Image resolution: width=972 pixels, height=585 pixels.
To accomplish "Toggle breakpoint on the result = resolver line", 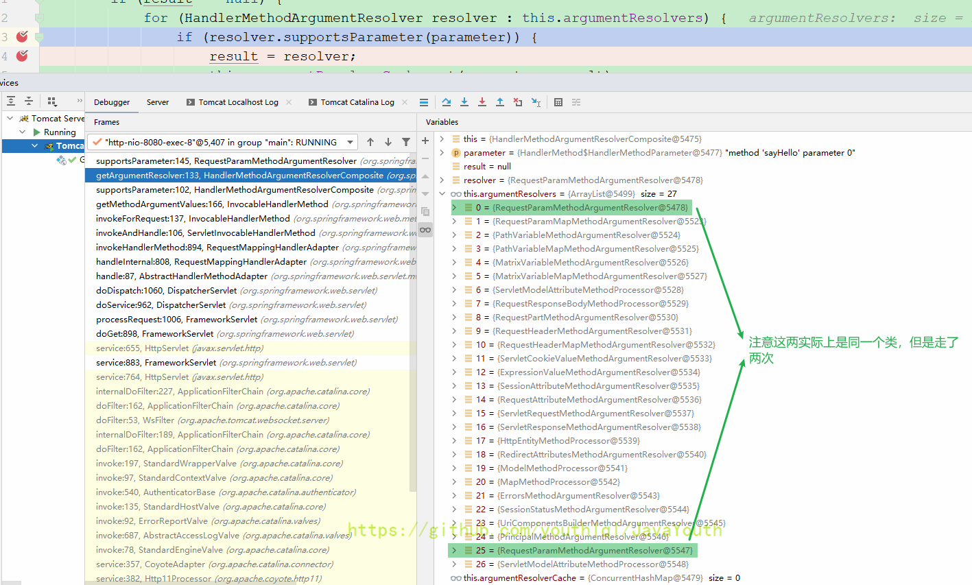I will pos(22,56).
